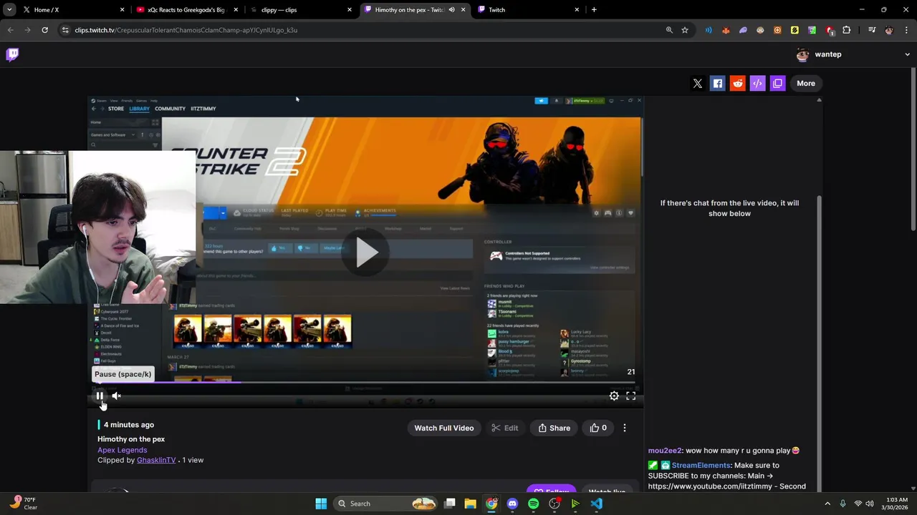Click the StreamElements username in chat

point(701,465)
